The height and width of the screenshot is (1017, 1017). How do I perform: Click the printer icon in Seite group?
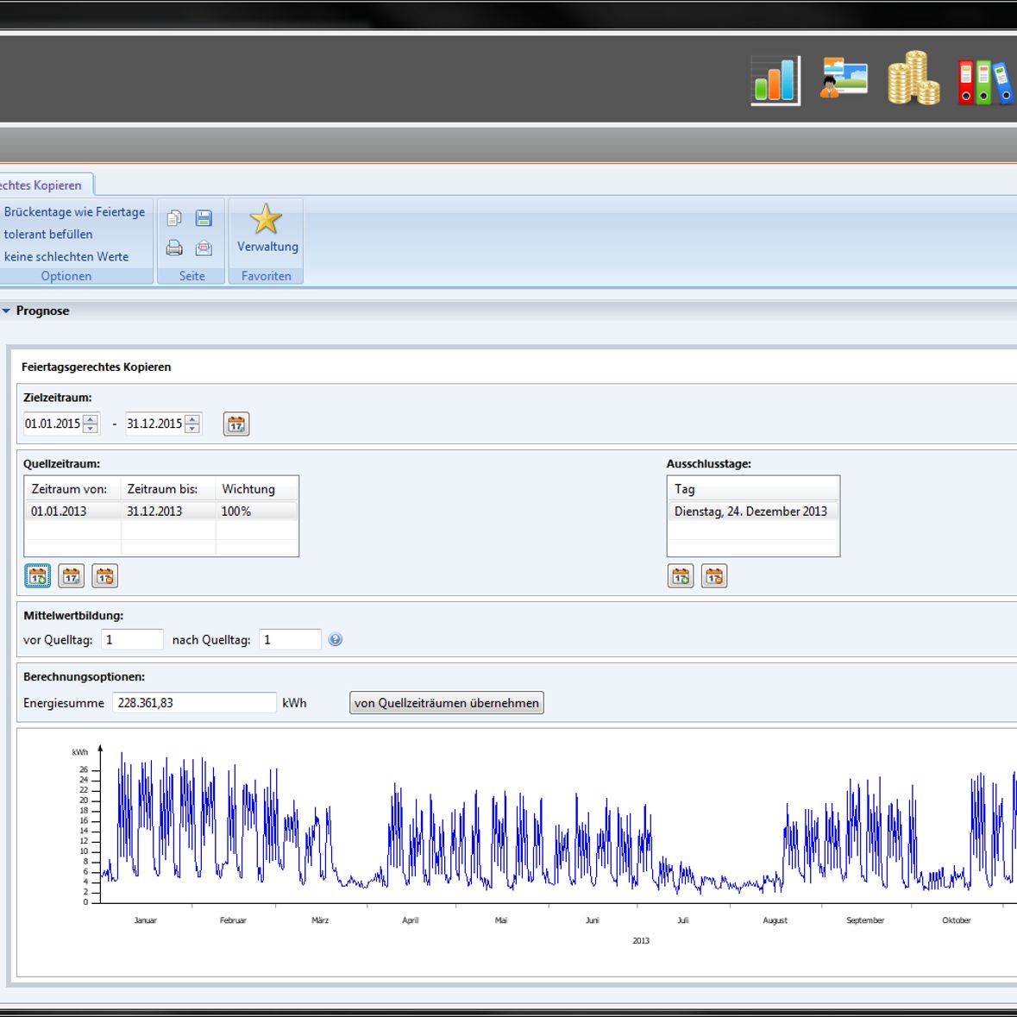coord(174,248)
